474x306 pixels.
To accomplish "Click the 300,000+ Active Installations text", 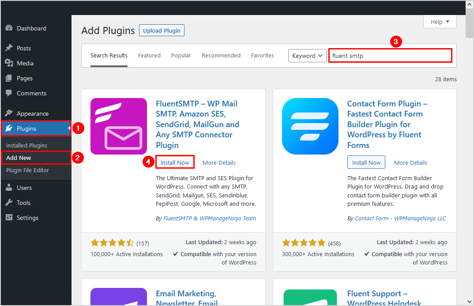I will click(318, 254).
